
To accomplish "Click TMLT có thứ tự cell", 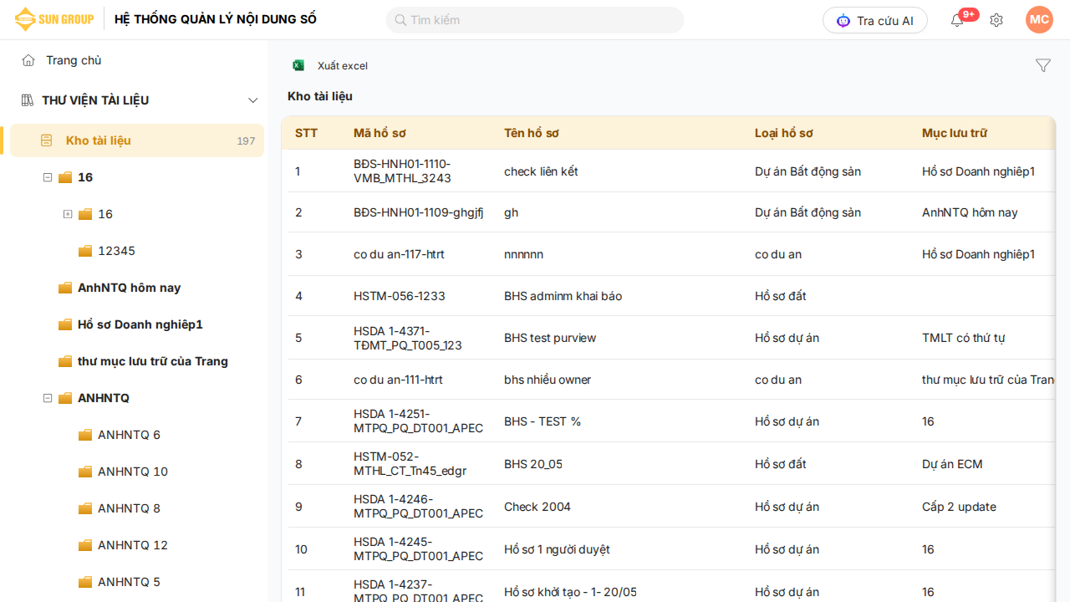I will (963, 338).
